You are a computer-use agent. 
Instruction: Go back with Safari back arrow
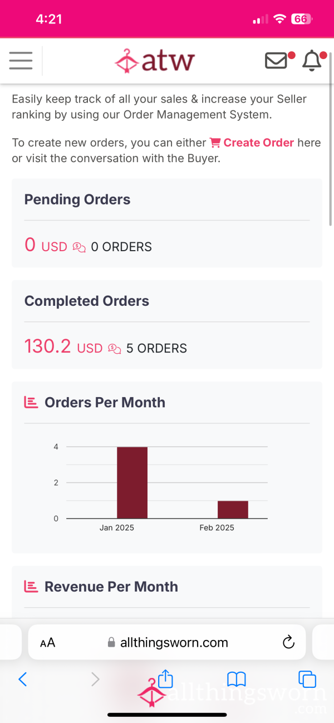pos(23,678)
